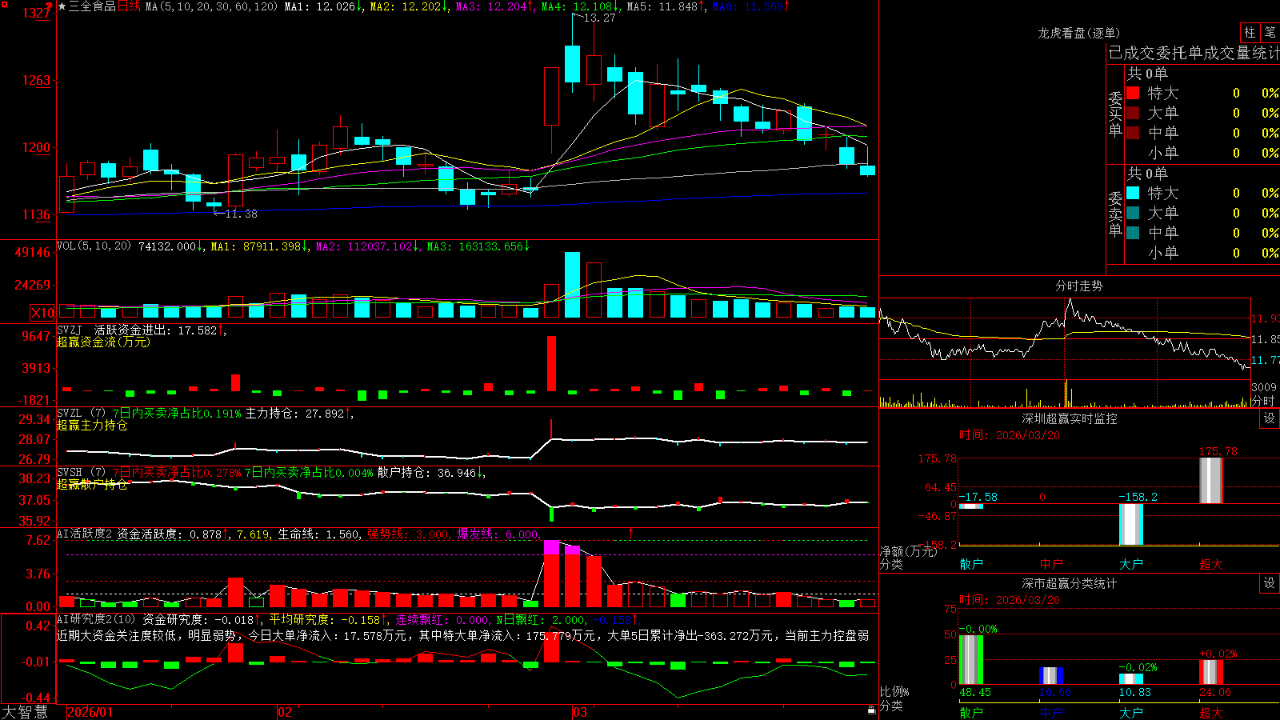
Task: Click the X10 volume scale box
Action: pos(42,313)
